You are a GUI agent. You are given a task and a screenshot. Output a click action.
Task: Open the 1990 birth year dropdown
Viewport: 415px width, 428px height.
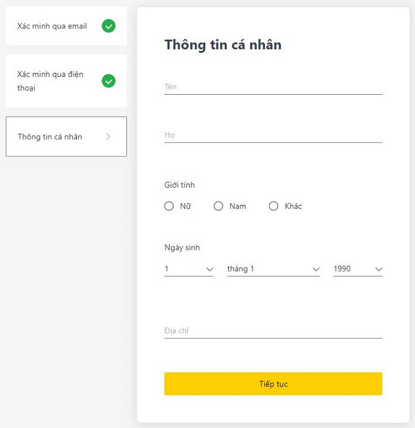click(357, 269)
